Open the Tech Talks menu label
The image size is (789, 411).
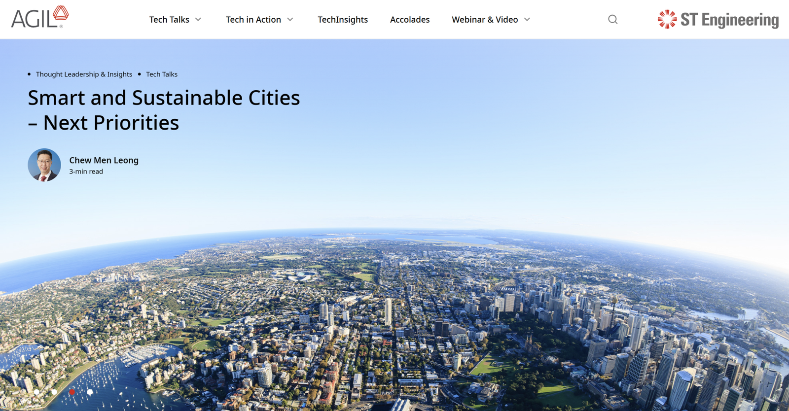click(169, 20)
